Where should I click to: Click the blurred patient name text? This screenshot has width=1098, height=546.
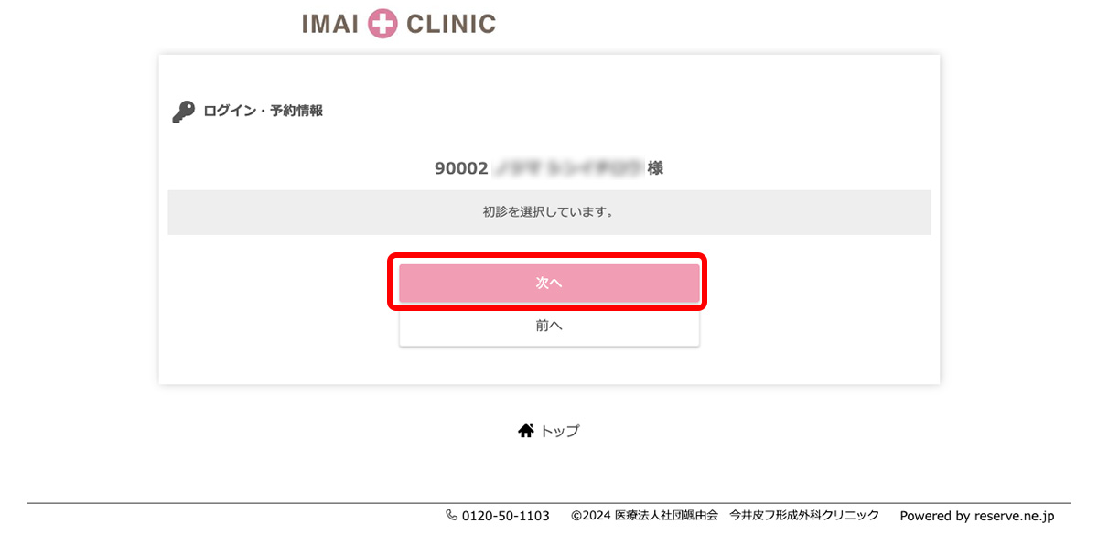tap(567, 169)
